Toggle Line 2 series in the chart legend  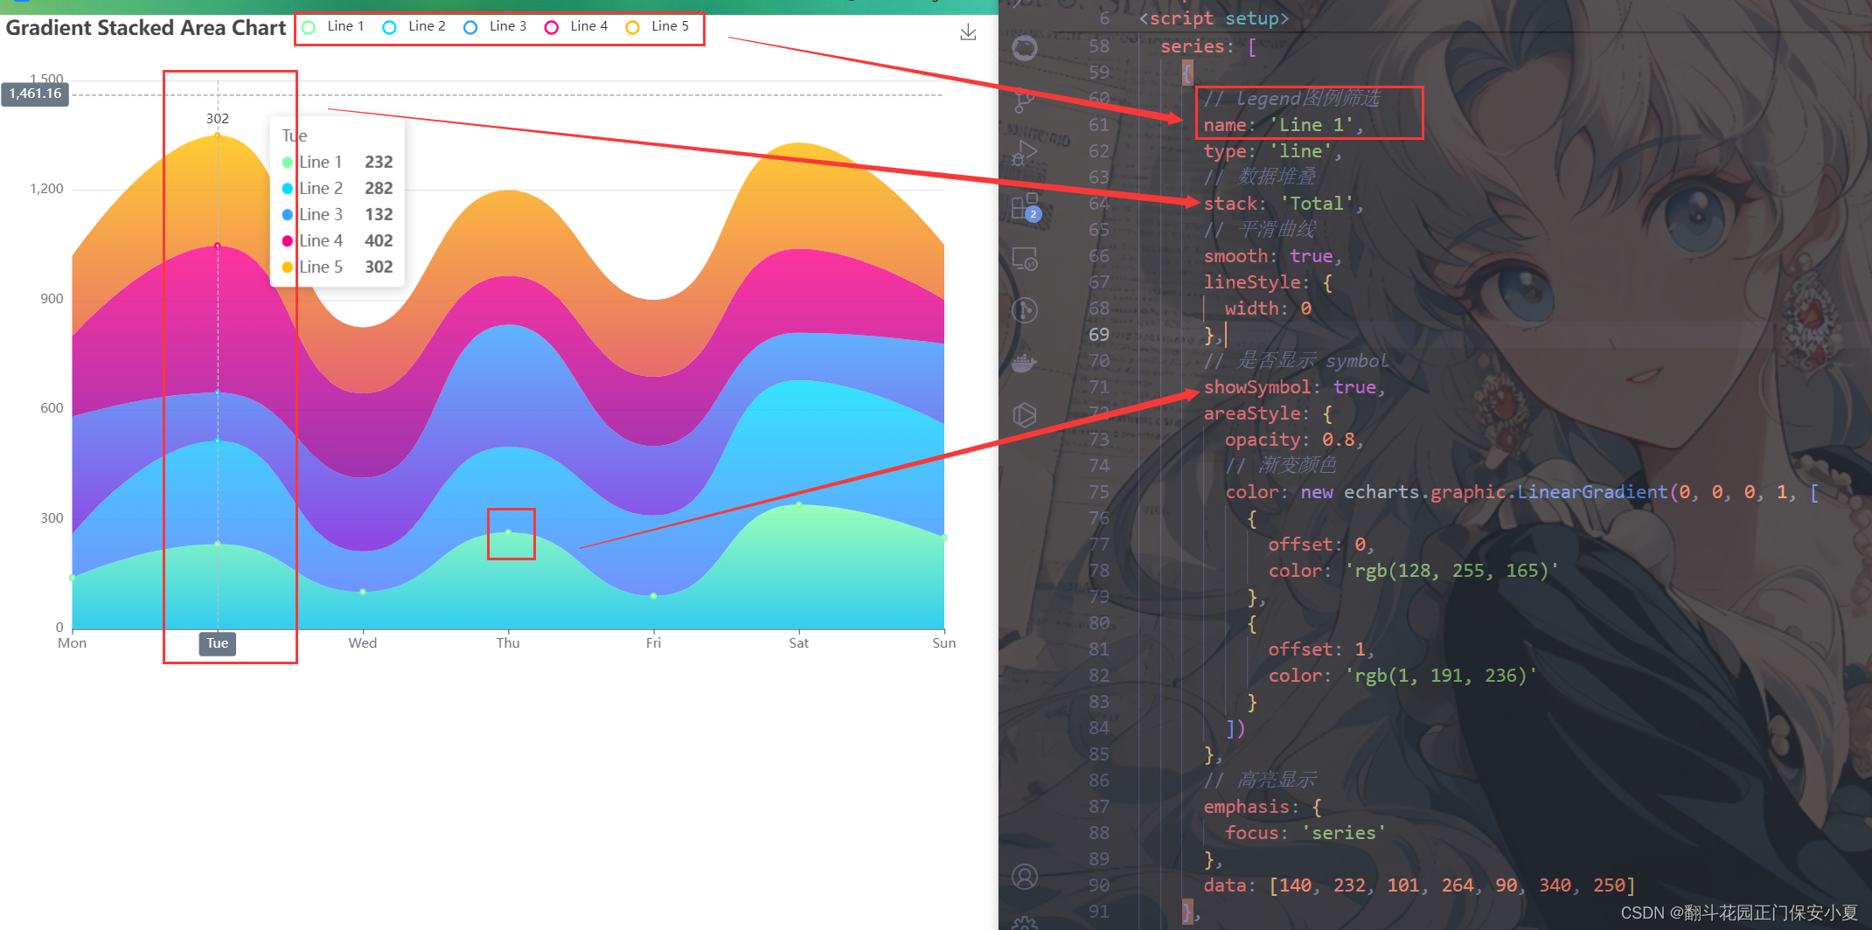tap(414, 26)
